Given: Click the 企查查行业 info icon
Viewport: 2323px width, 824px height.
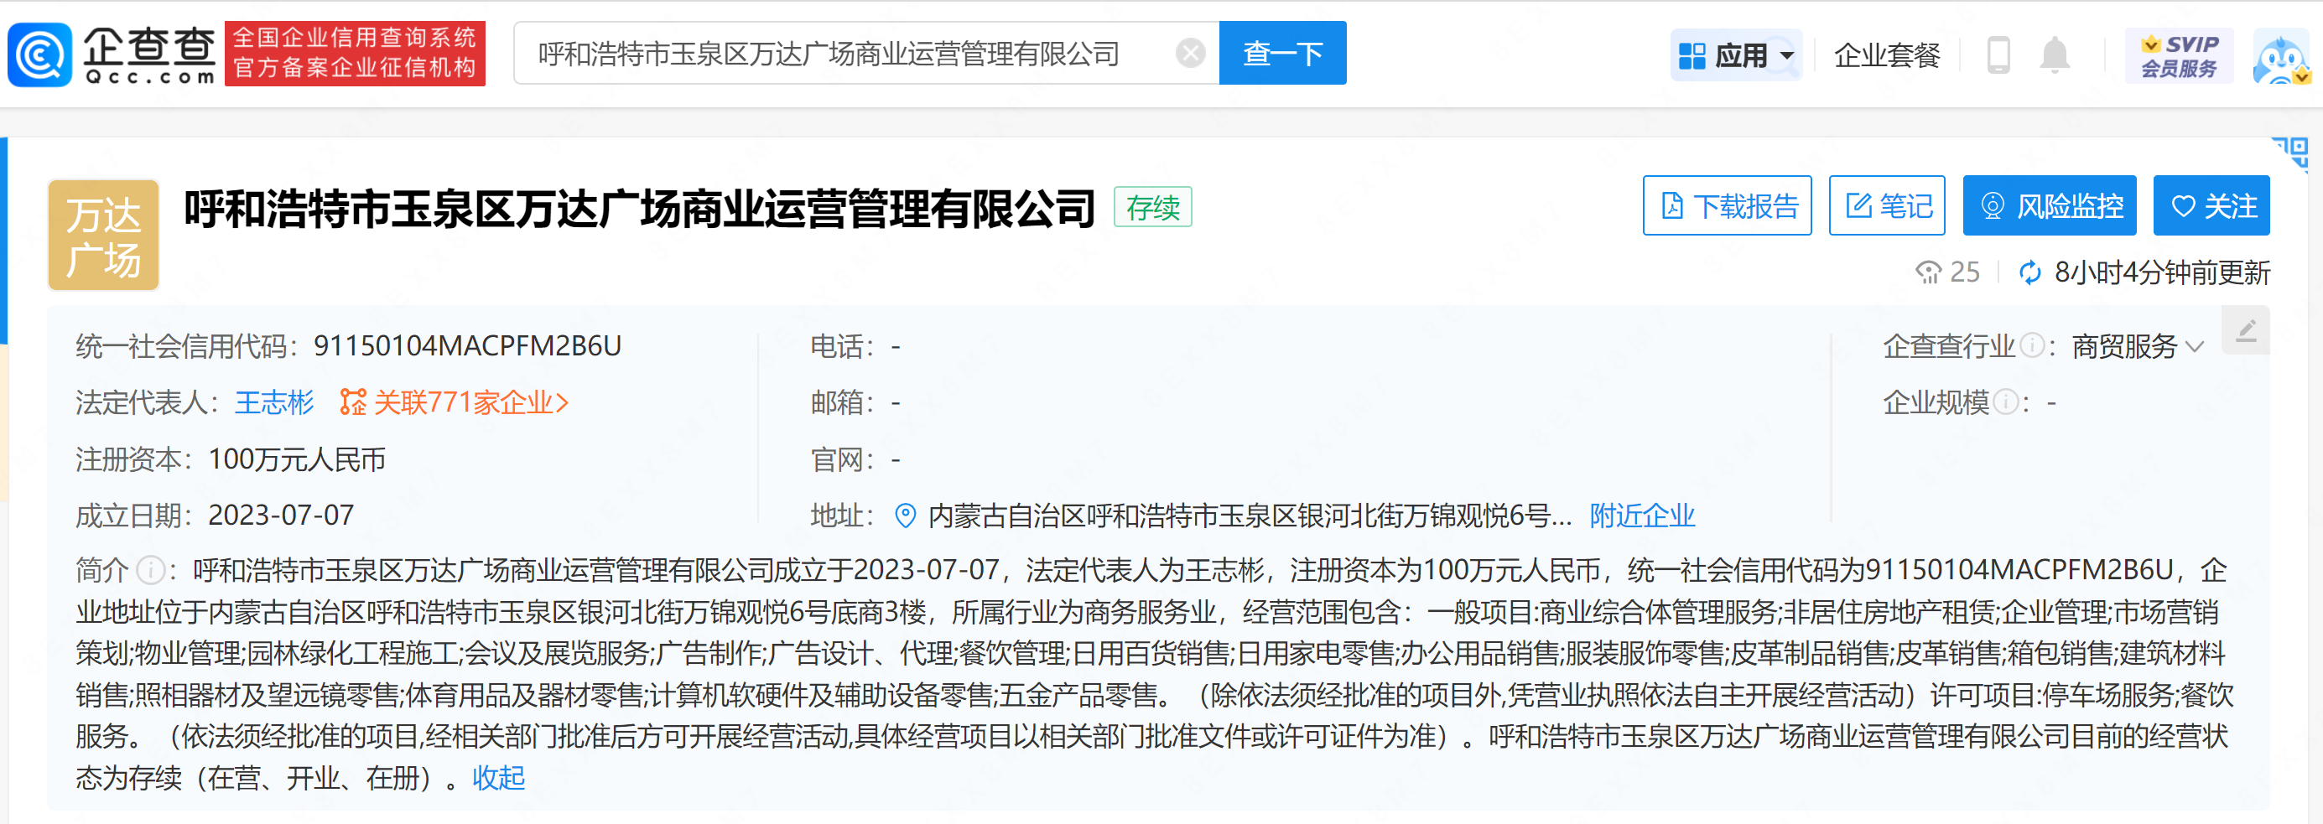Looking at the screenshot, I should click(2032, 345).
